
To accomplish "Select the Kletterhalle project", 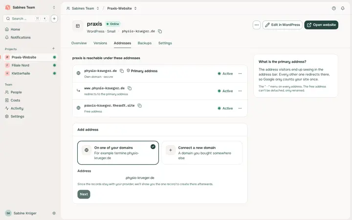I will coord(30,73).
